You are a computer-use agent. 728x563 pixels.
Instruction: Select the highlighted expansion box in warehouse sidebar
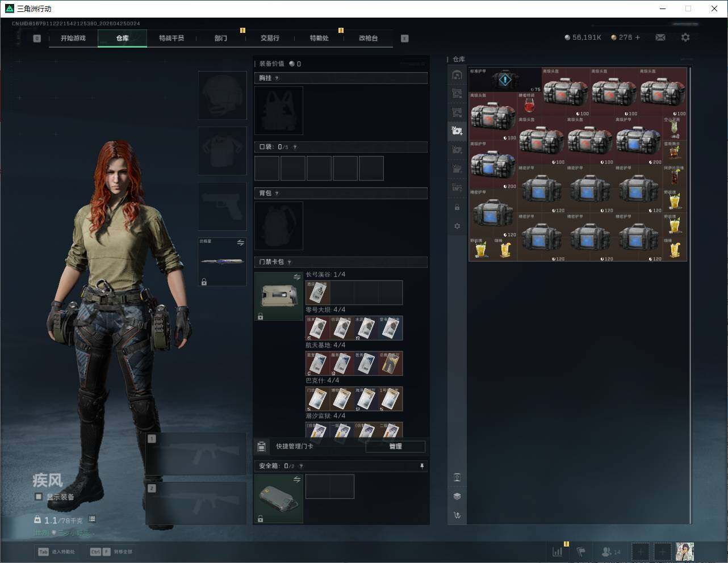[x=457, y=131]
